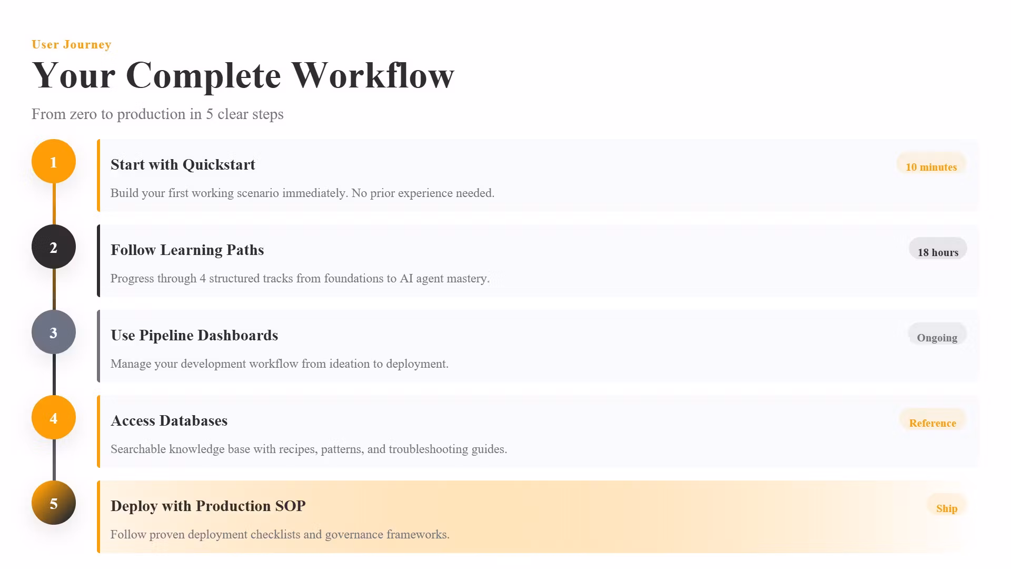This screenshot has width=1011, height=569.
Task: Click the User Journey label
Action: click(x=72, y=44)
